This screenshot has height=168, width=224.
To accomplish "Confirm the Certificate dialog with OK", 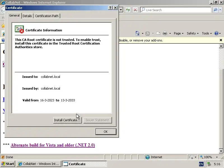I will point(106,132).
